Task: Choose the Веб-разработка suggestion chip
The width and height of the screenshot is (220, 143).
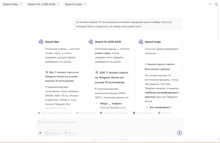Action: (x=86, y=113)
